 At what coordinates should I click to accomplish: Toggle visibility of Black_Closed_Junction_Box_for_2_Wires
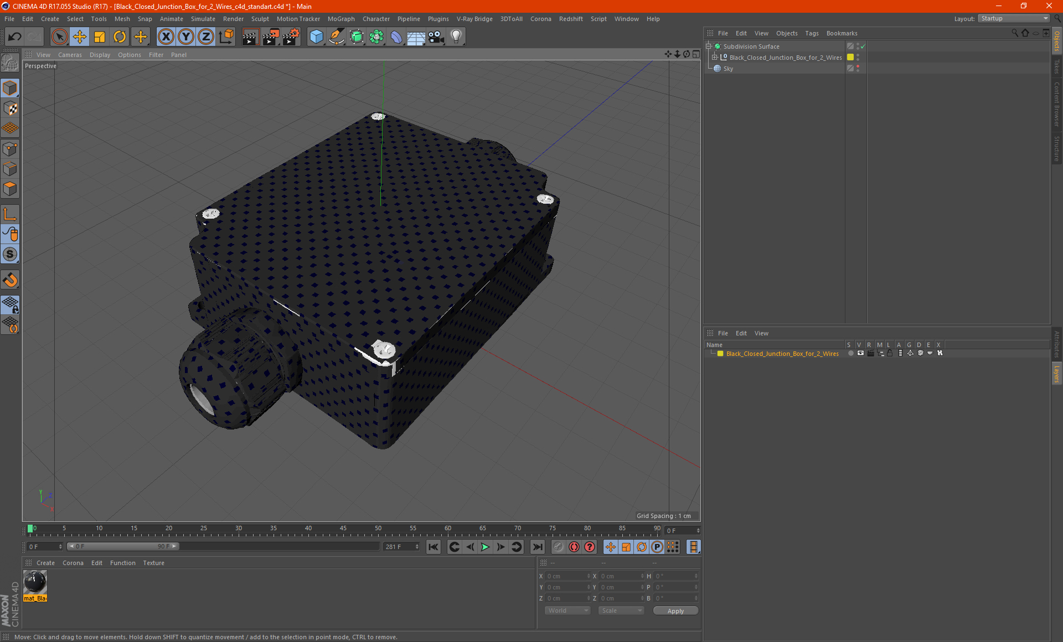tap(858, 57)
